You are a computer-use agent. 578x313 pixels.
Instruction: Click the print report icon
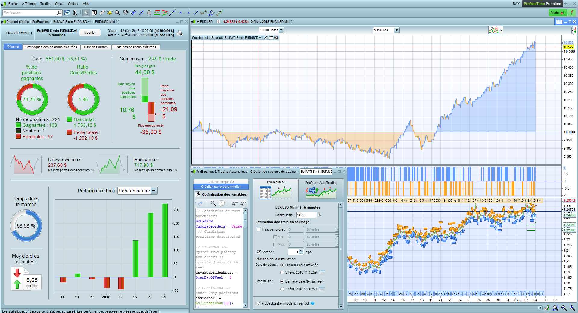point(180,33)
